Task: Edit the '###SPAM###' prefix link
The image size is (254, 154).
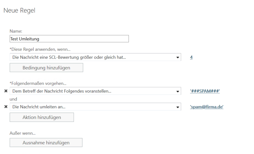Action: [x=205, y=91]
